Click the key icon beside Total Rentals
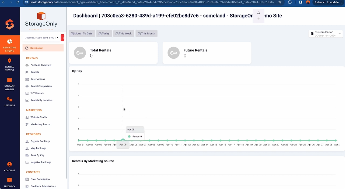346x189 pixels. [80, 53]
